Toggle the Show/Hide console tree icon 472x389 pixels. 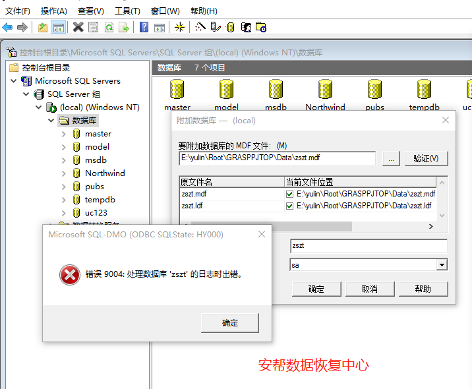point(59,28)
